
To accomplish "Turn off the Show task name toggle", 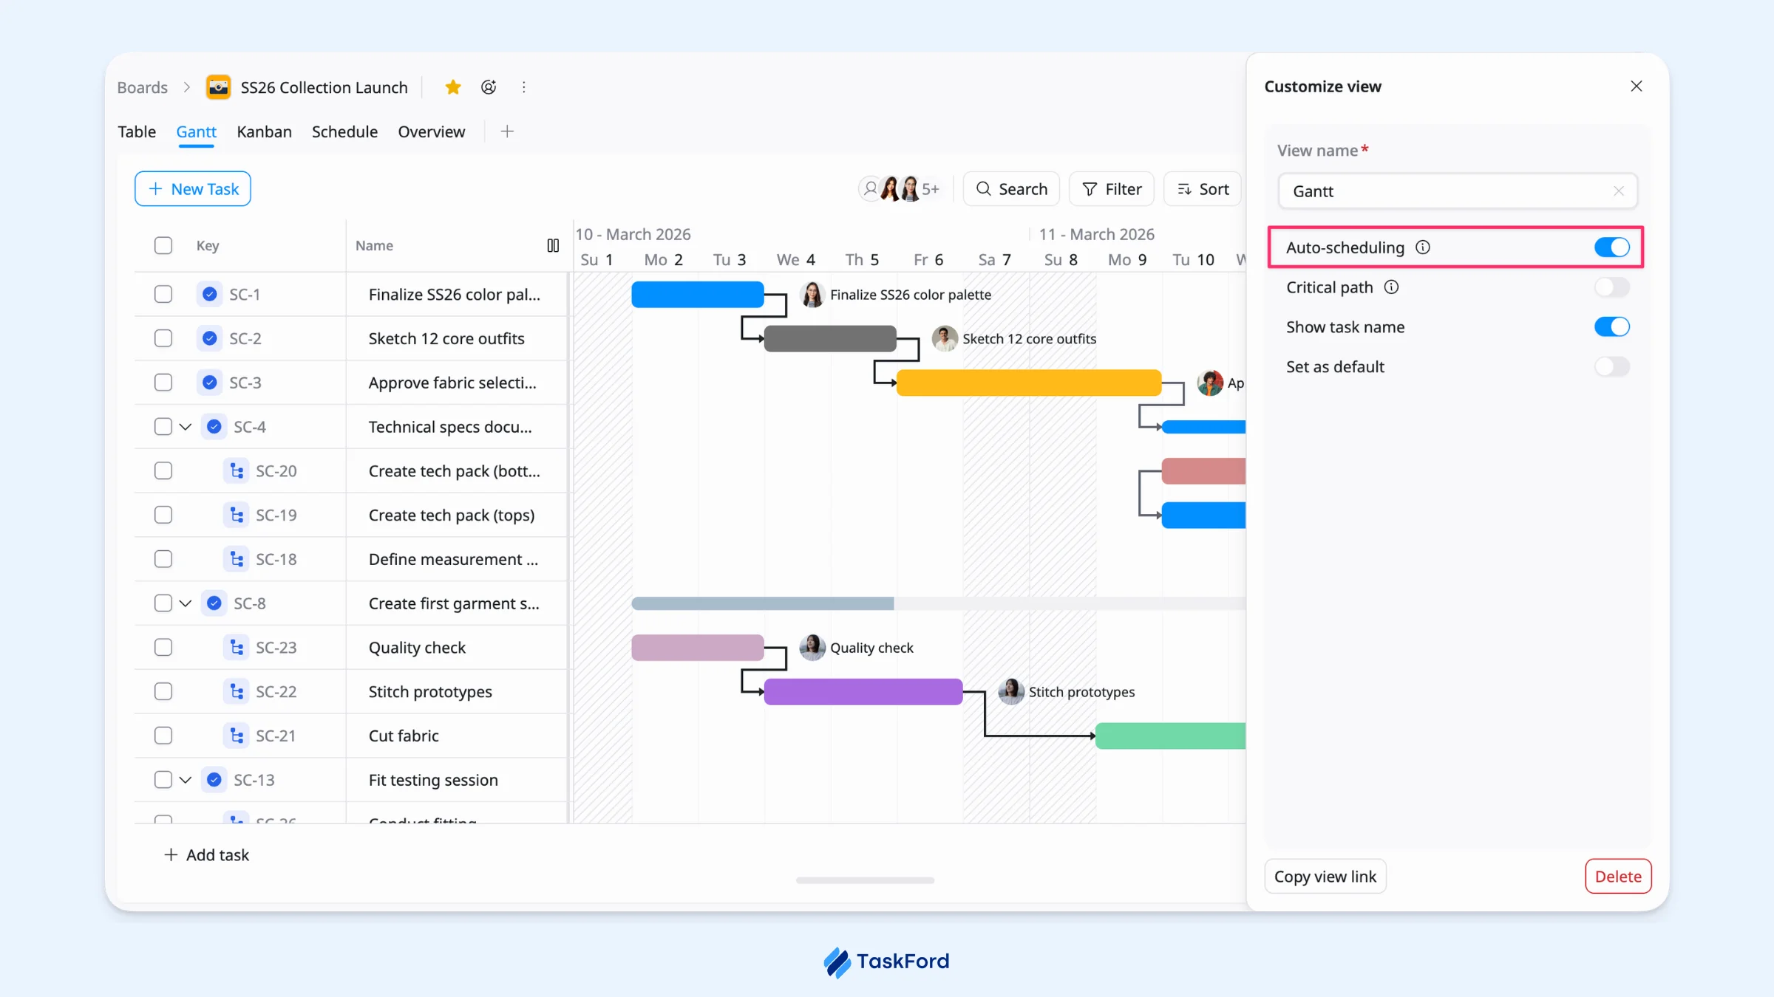I will [x=1612, y=327].
